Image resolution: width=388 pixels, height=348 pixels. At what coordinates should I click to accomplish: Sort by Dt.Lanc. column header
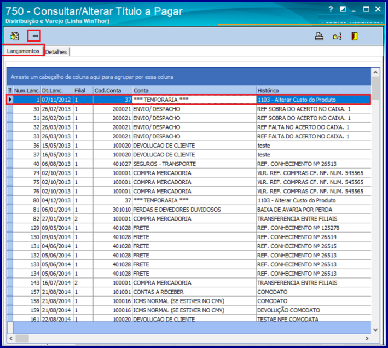click(57, 90)
